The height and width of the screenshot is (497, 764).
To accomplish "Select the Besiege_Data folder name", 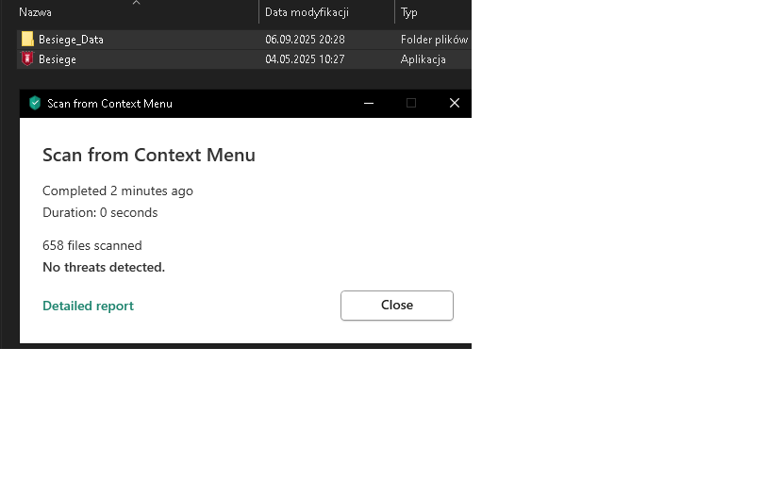I will (71, 40).
